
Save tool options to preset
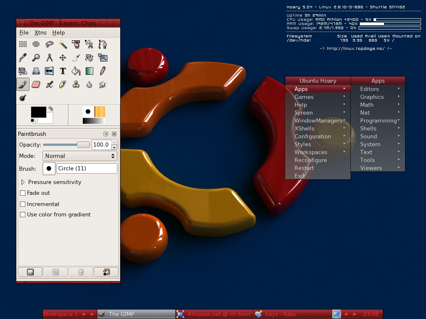(30, 272)
